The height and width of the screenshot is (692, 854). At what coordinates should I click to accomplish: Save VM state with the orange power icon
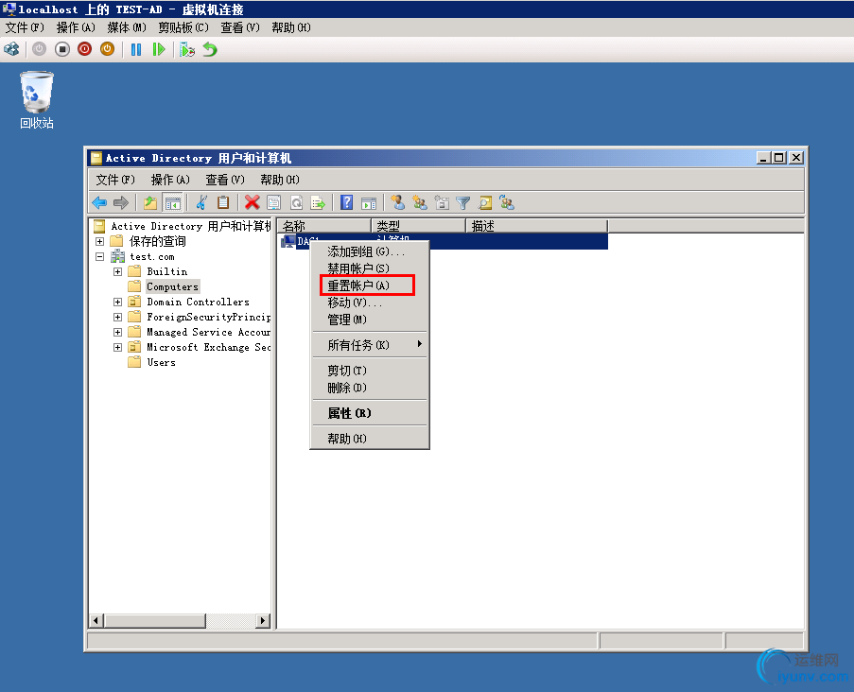pyautogui.click(x=107, y=49)
